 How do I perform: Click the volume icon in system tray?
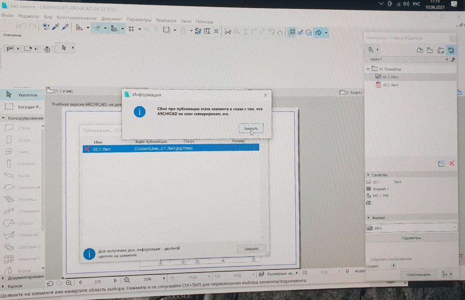(406, 4)
